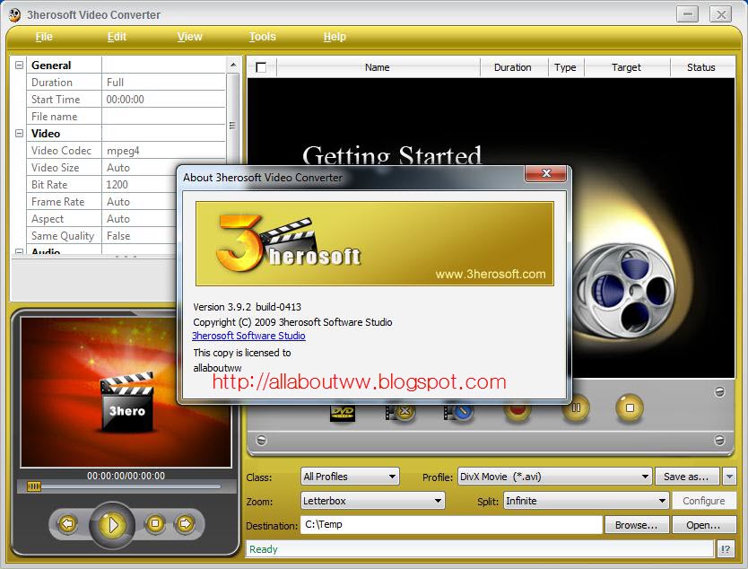This screenshot has height=569, width=748.
Task: Click the Browse button
Action: [637, 525]
